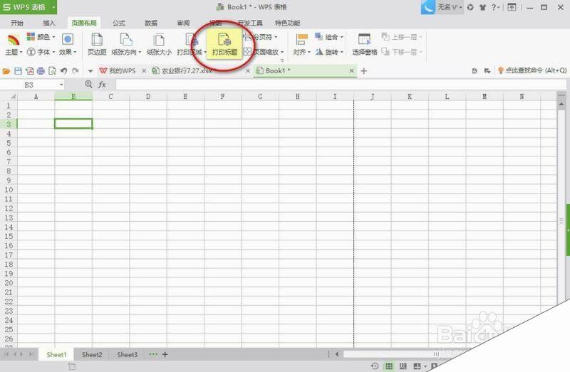Open the 字体 theme fonts dropdown
570x372 pixels.
41,52
